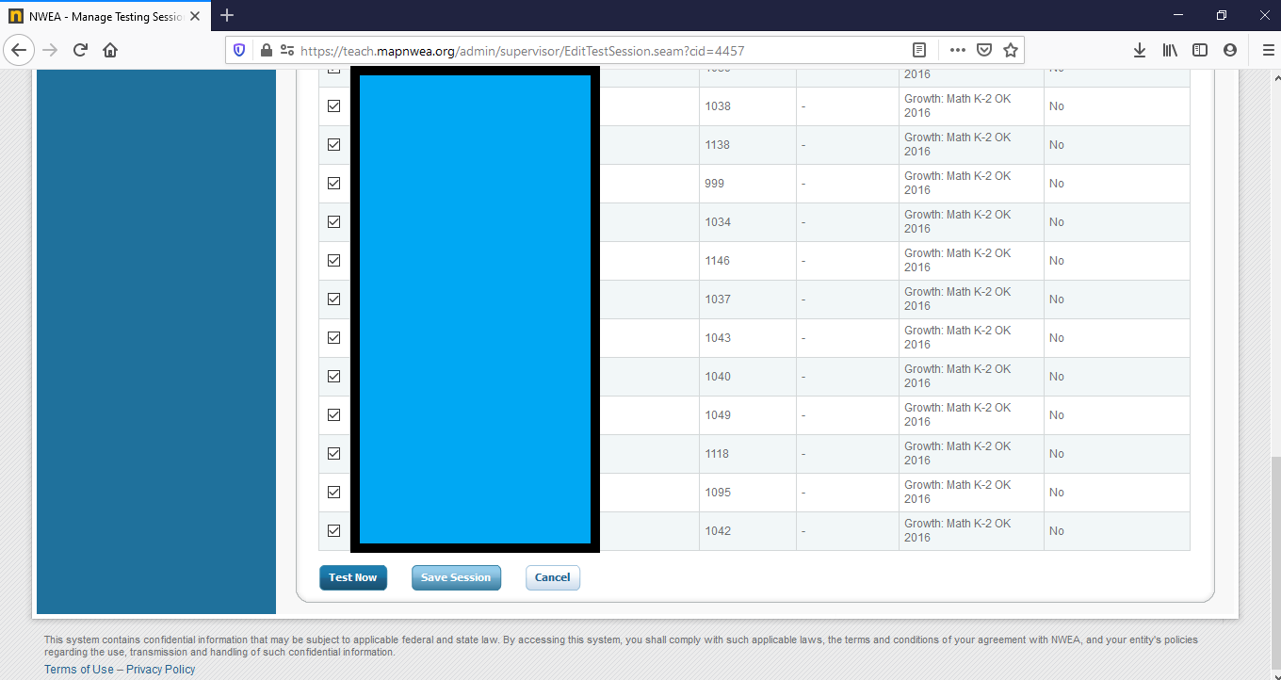Image resolution: width=1281 pixels, height=680 pixels.
Task: Open the Privacy Policy link
Action: click(x=161, y=669)
